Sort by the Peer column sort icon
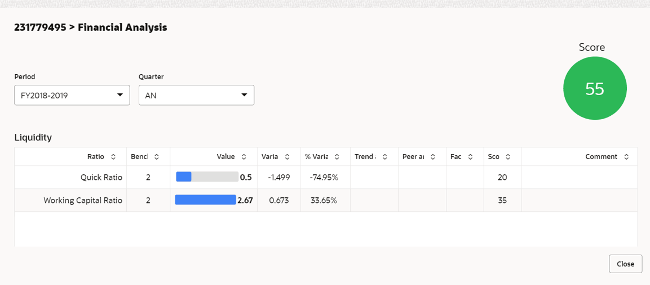Viewport: 650px width, 285px height. 433,157
